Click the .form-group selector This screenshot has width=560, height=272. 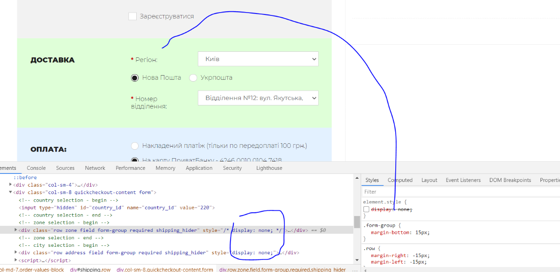(380, 225)
